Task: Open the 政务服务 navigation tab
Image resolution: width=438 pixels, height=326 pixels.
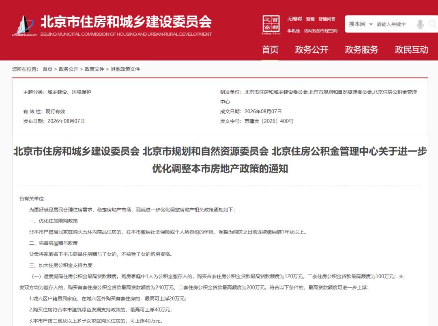Action: (x=361, y=50)
